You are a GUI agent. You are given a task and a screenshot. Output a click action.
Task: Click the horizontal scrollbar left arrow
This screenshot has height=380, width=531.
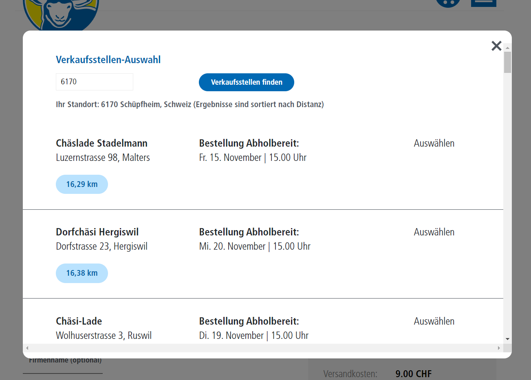pos(27,348)
